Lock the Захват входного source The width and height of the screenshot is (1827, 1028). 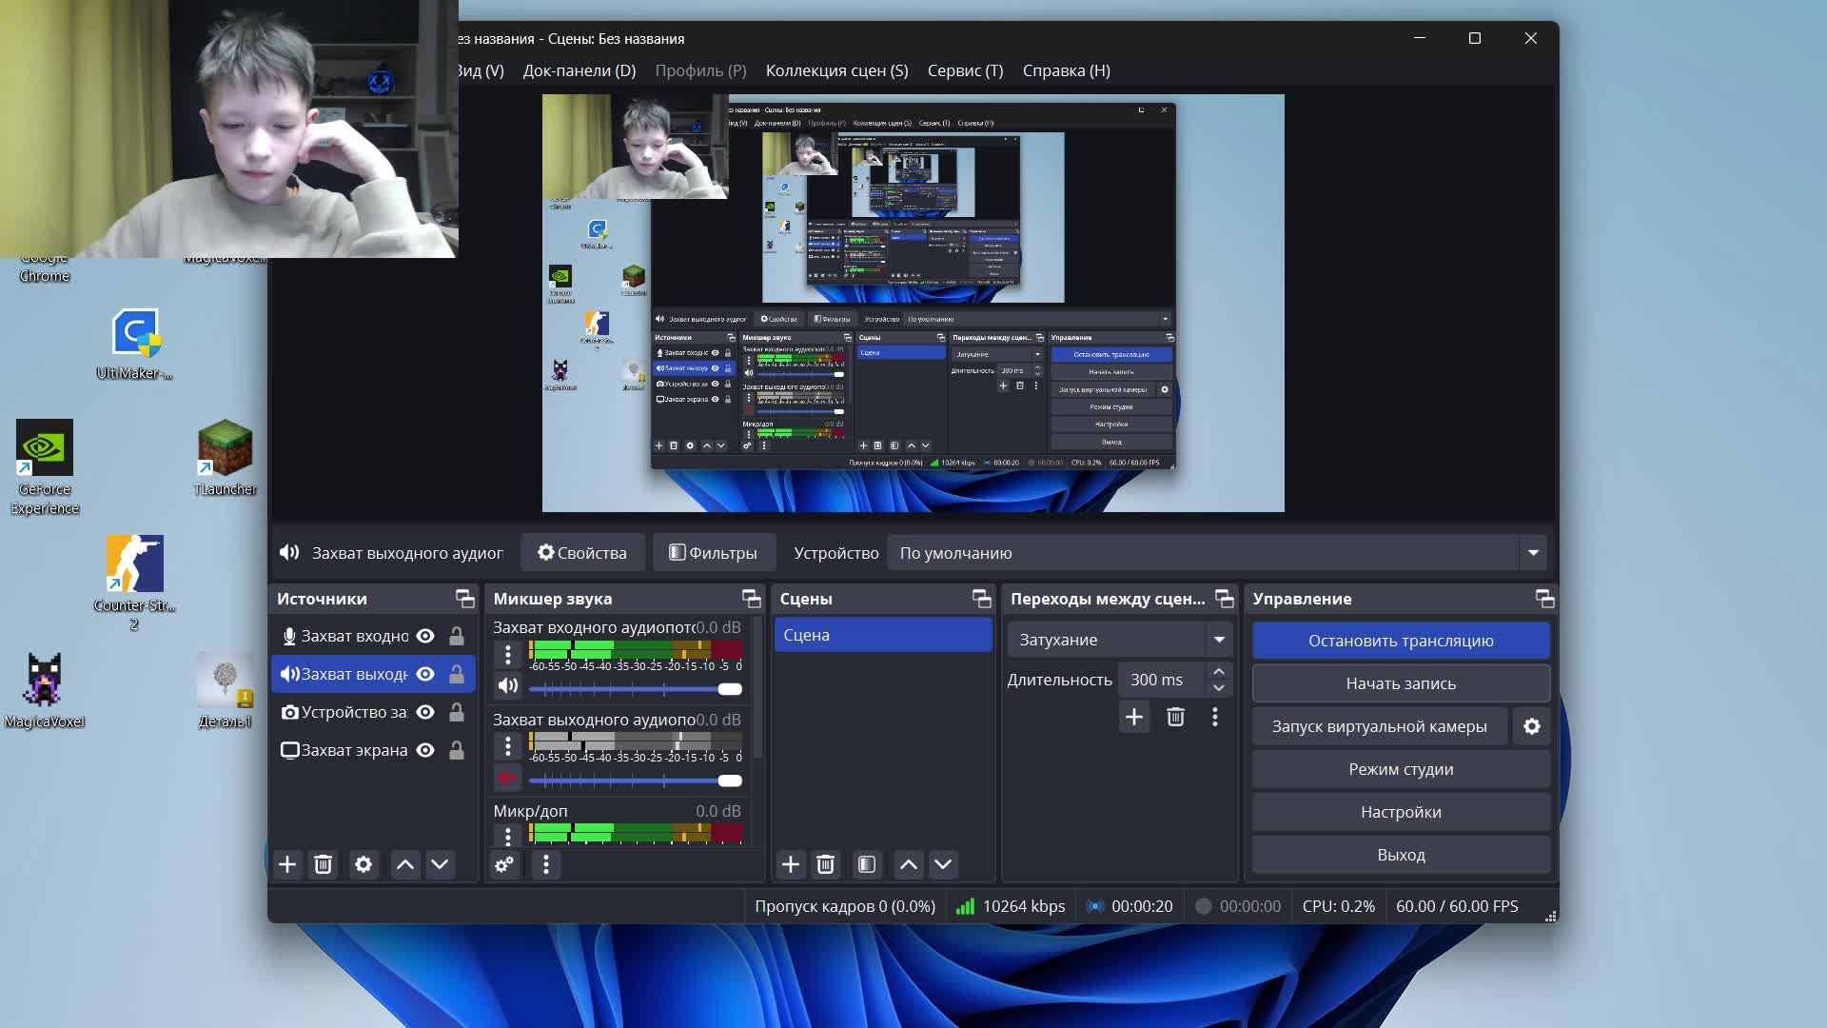[457, 636]
